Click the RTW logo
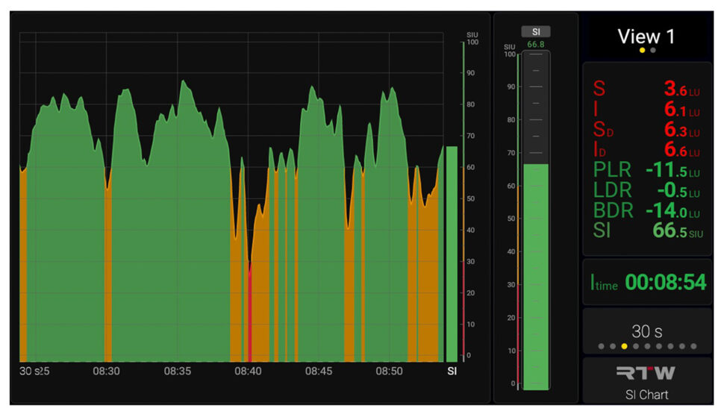Image resolution: width=724 pixels, height=414 pixels. click(646, 373)
